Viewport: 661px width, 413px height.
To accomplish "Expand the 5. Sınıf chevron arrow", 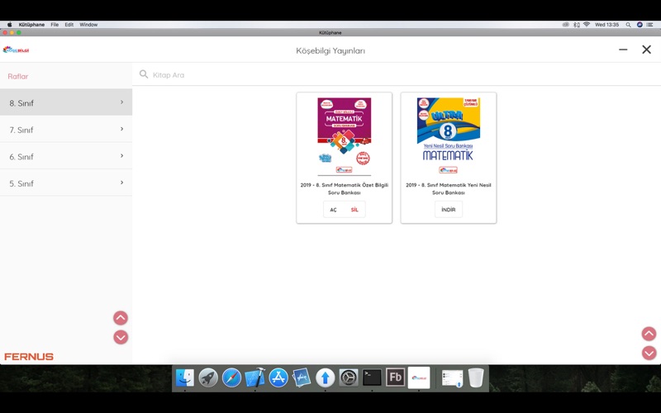I will click(121, 183).
